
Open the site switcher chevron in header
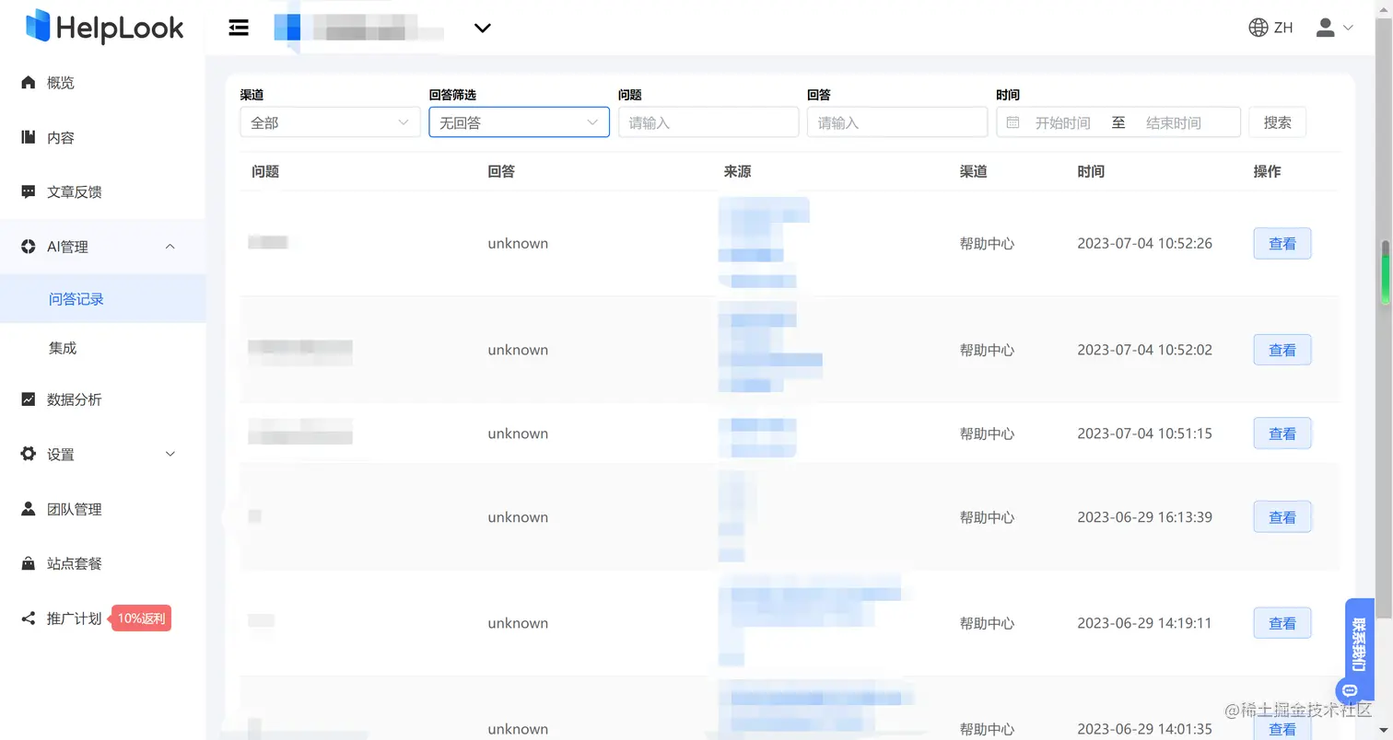pos(482,29)
